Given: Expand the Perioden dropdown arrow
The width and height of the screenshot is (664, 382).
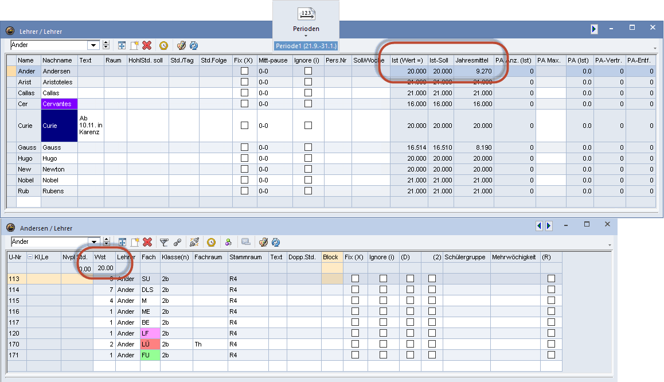Looking at the screenshot, I should (306, 36).
